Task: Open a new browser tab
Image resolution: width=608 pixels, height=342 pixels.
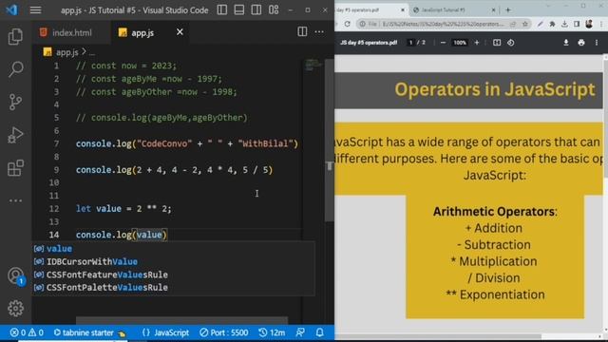Action: point(508,10)
